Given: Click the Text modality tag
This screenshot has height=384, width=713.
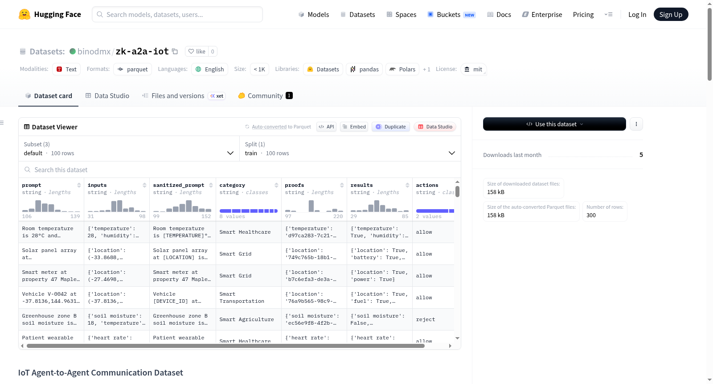Looking at the screenshot, I should click(66, 69).
